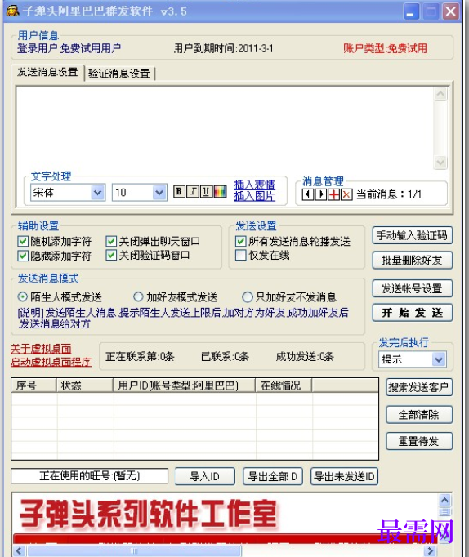Click 正在联系第:0条 status text

click(x=140, y=356)
